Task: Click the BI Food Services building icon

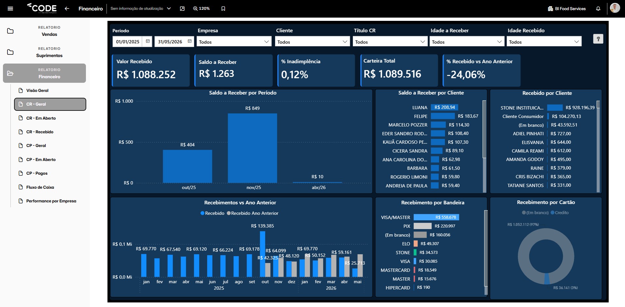Action: (551, 8)
